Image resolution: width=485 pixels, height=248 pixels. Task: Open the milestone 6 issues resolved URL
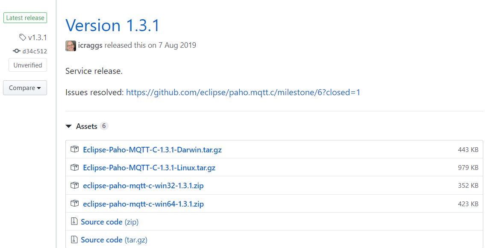pyautogui.click(x=243, y=92)
